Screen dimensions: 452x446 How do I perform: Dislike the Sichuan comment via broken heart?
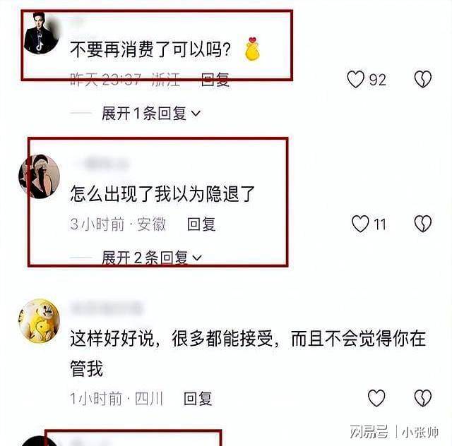(x=422, y=398)
